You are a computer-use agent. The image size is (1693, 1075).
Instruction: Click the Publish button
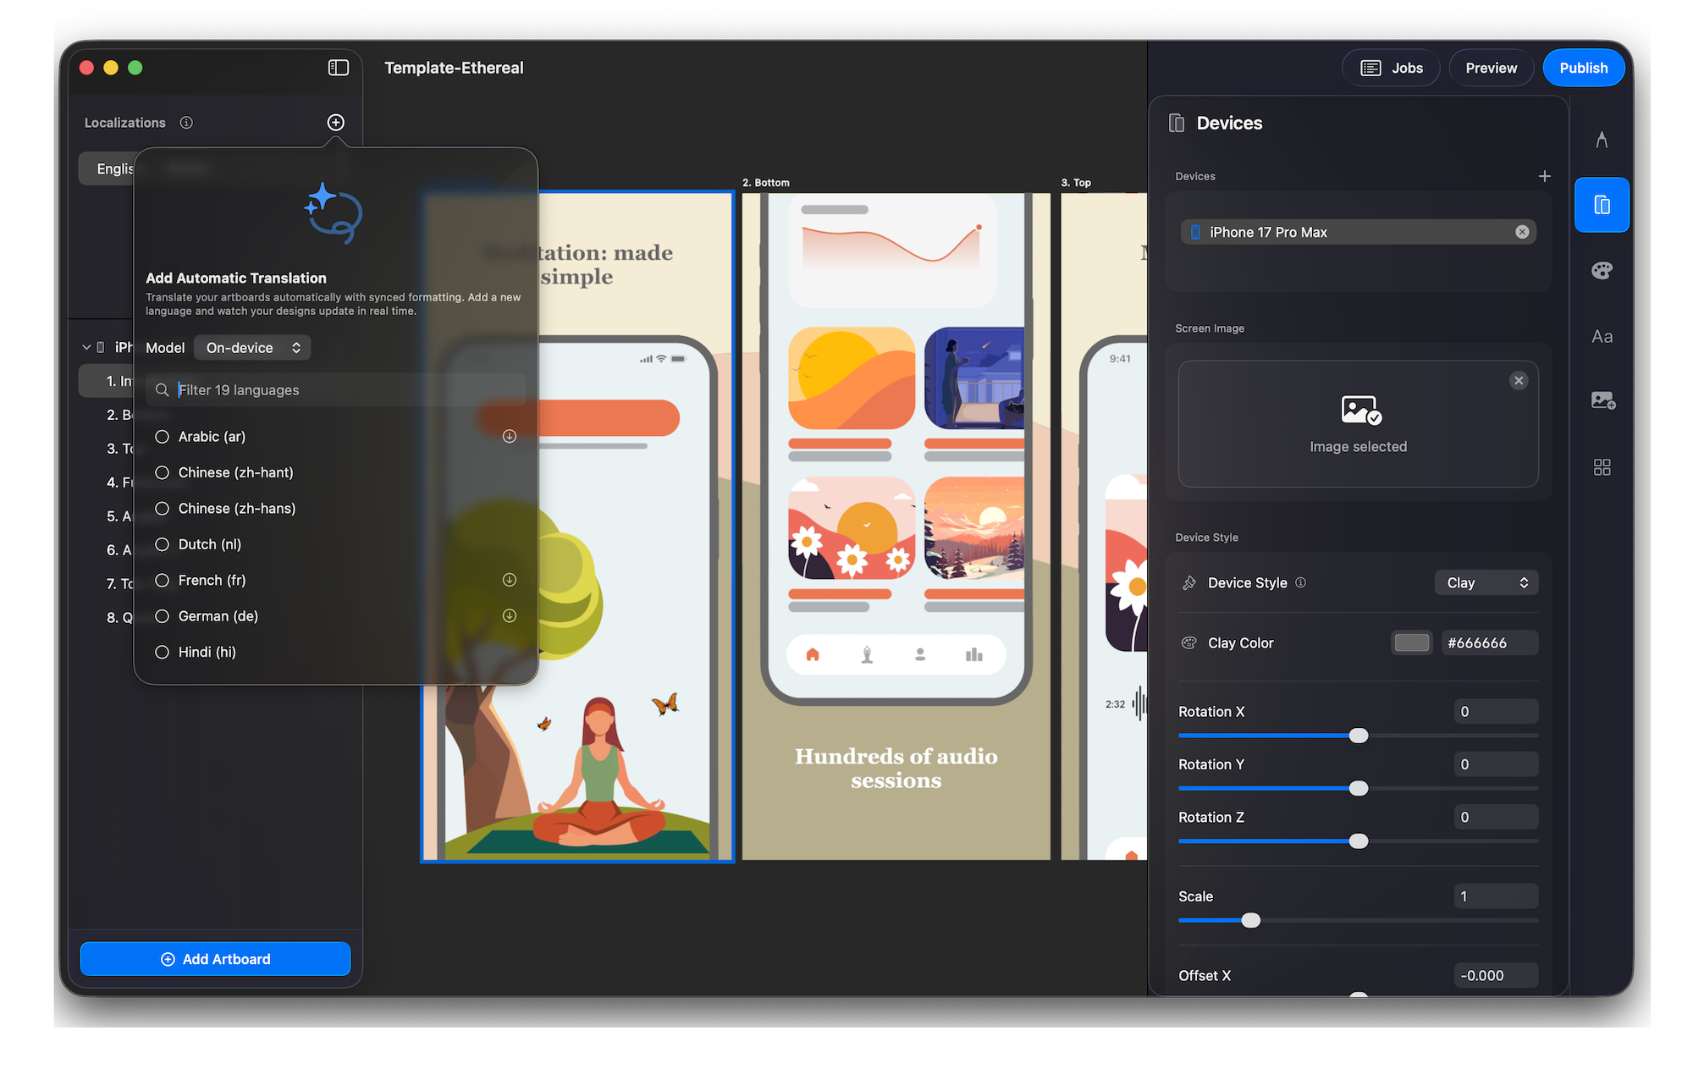coord(1583,68)
